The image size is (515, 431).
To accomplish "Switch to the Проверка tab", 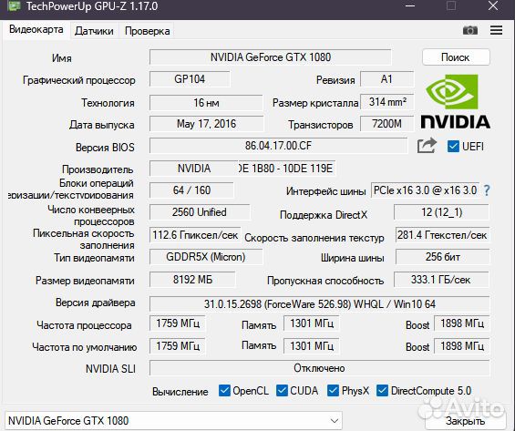I will (x=147, y=31).
